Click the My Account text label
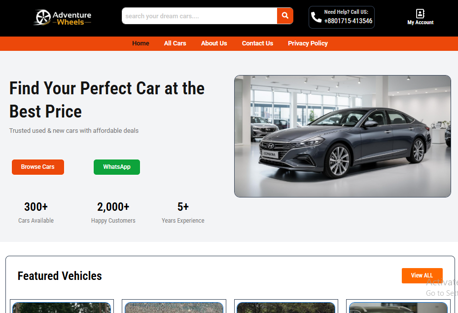Screen dimensions: 458x313 point(420,23)
